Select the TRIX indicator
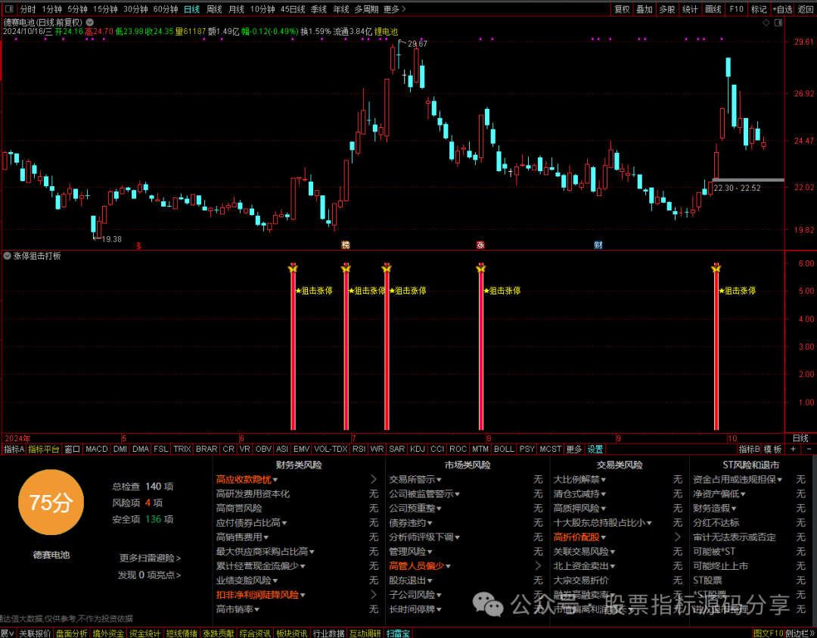The width and height of the screenshot is (817, 638). [182, 449]
